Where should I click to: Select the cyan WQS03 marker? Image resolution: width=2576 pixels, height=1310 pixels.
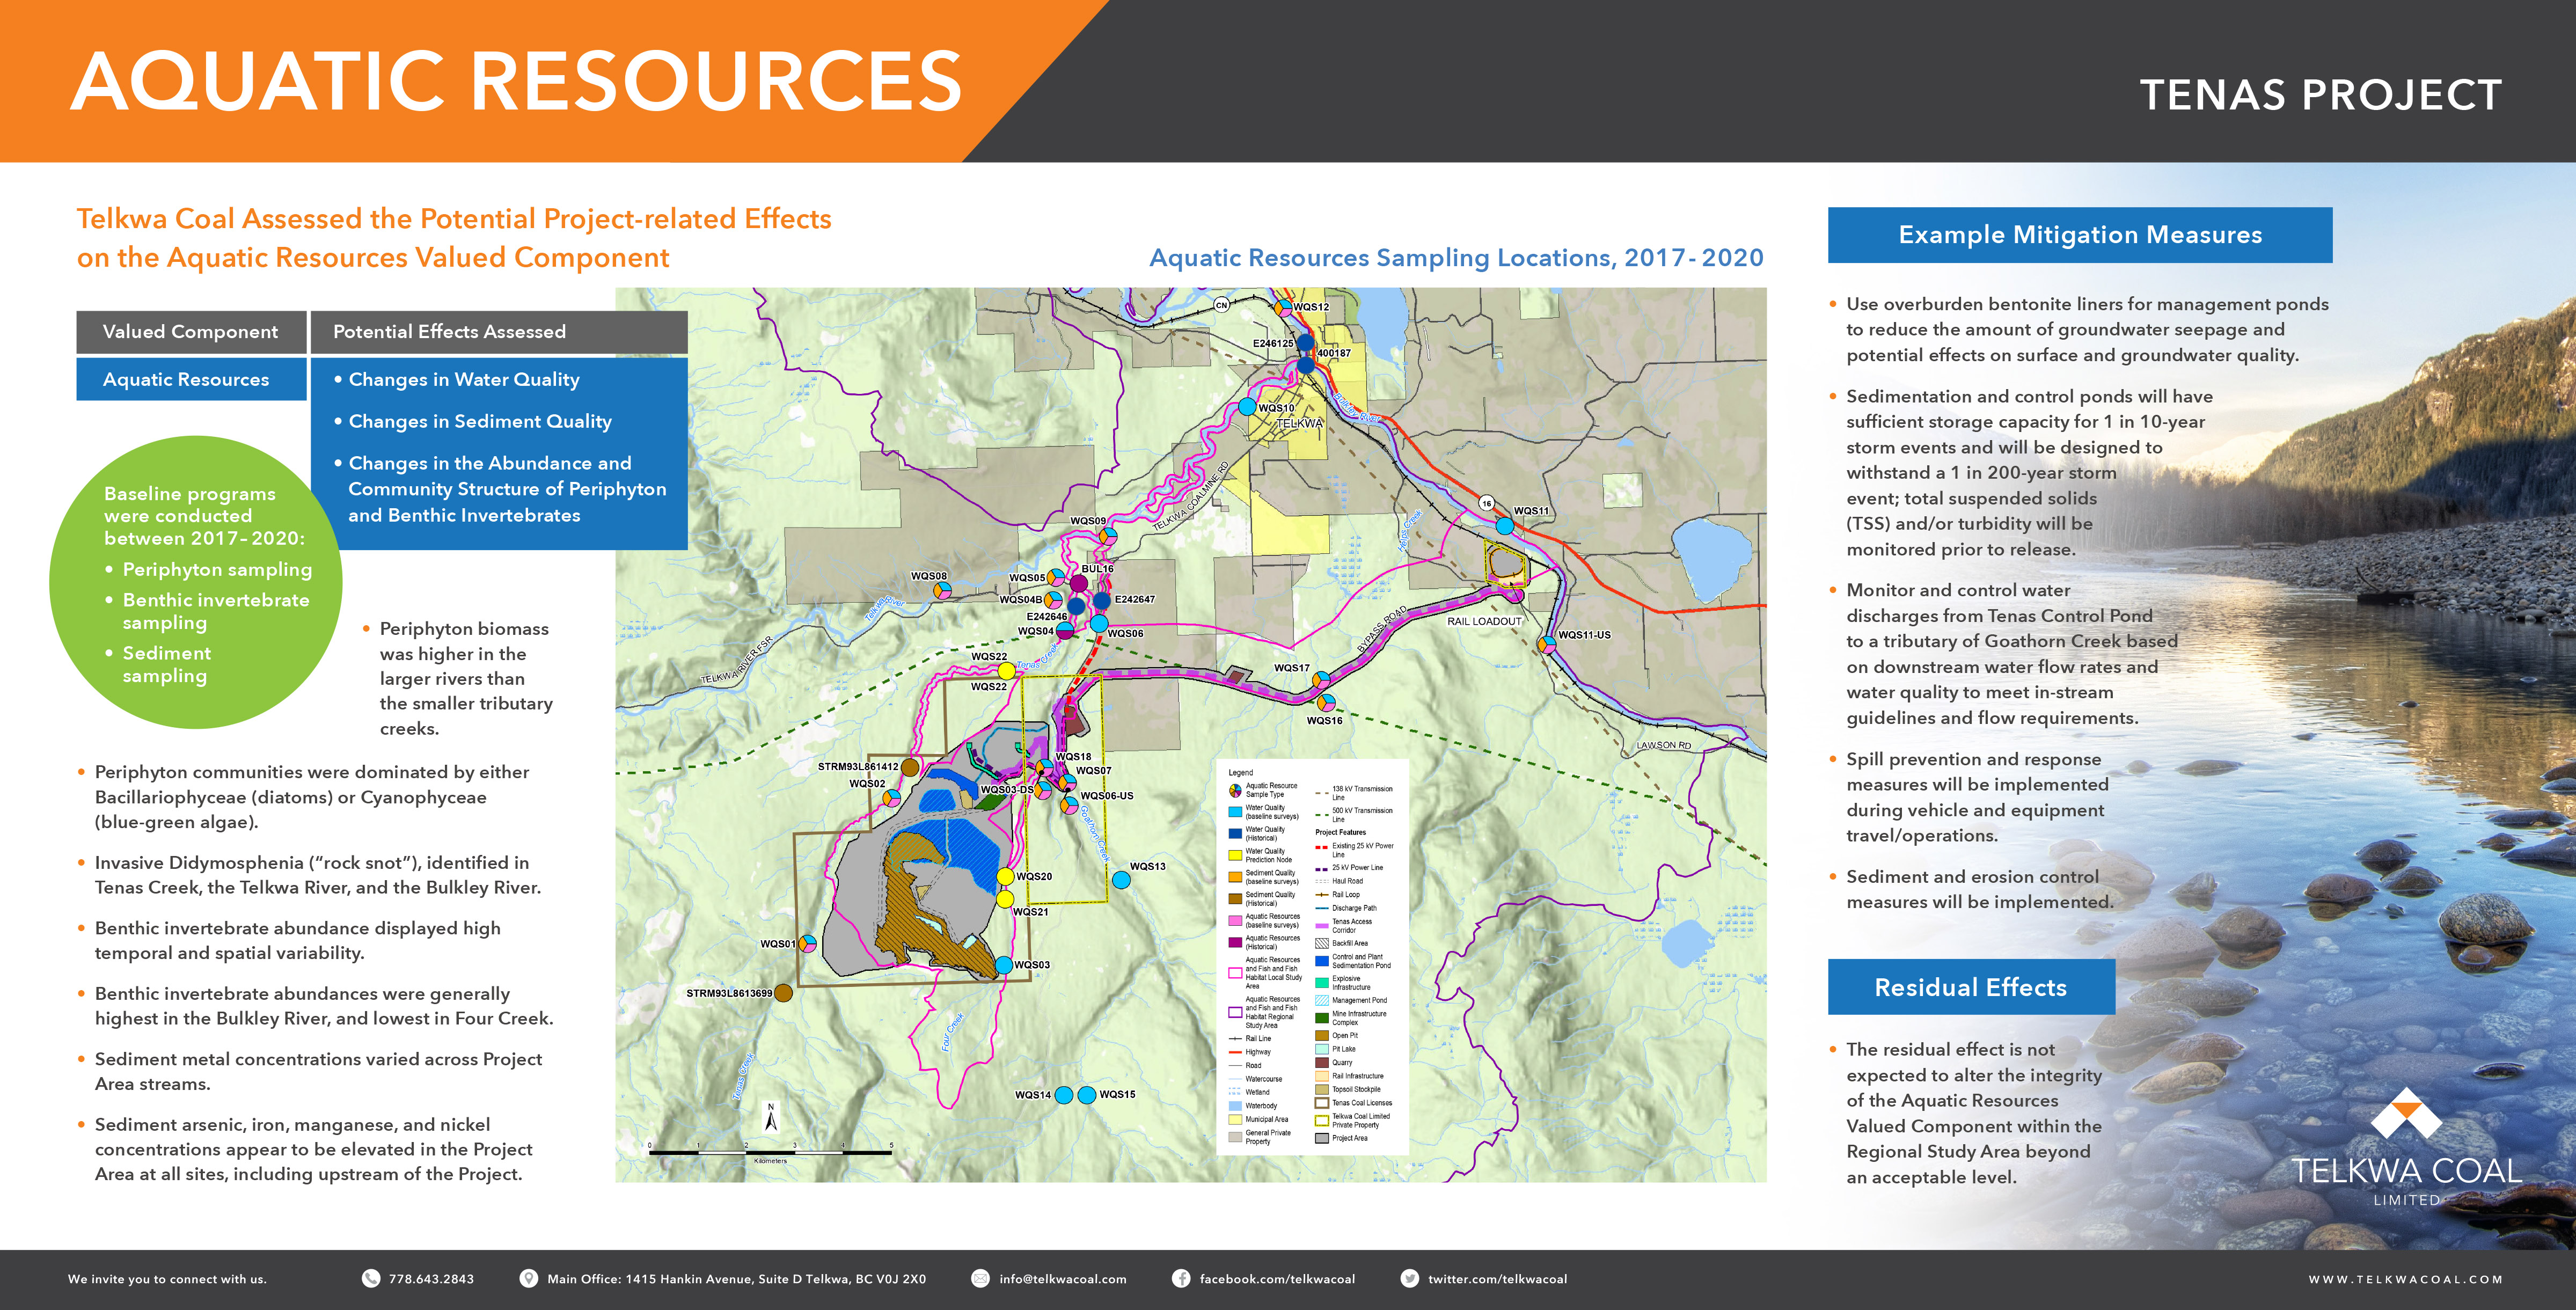pos(1003,965)
